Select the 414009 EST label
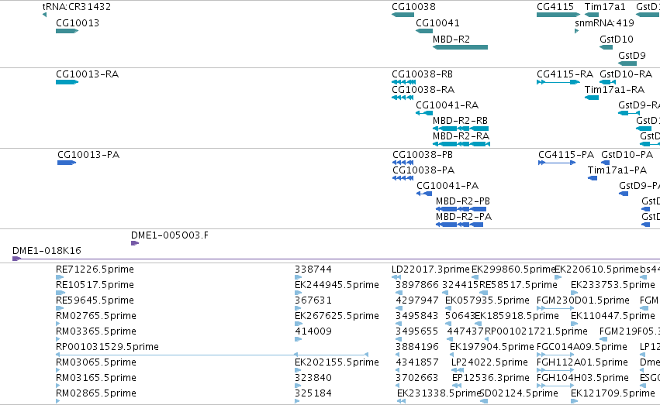This screenshot has width=660, height=405. point(313,331)
